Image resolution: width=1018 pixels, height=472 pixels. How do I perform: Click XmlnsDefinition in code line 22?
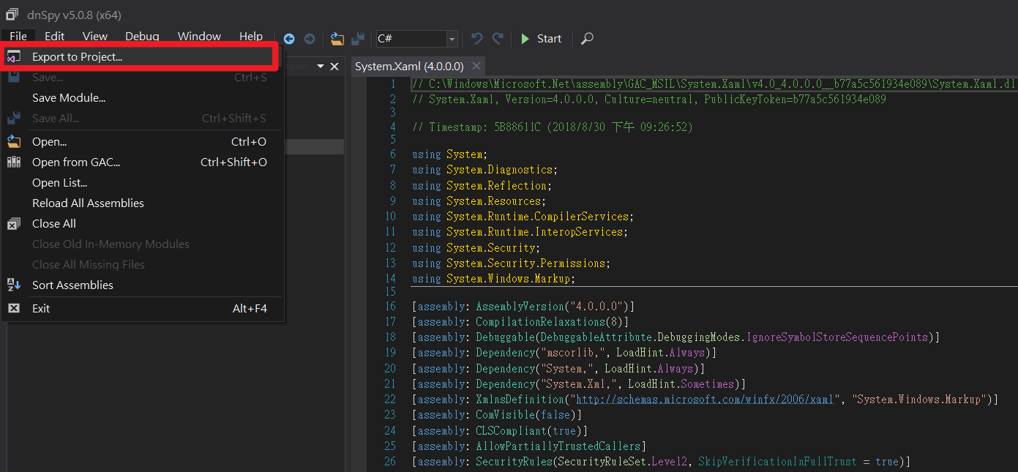520,400
